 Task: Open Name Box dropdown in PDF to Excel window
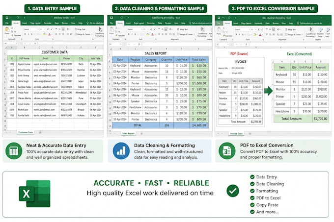click(228, 45)
